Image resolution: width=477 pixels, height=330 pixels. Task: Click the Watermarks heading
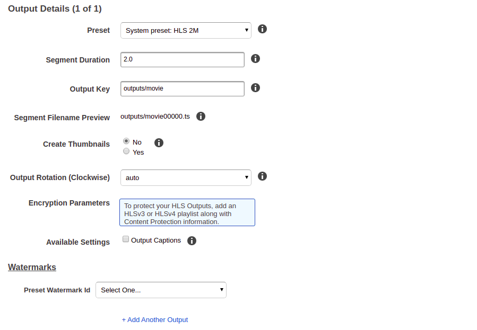(x=32, y=267)
